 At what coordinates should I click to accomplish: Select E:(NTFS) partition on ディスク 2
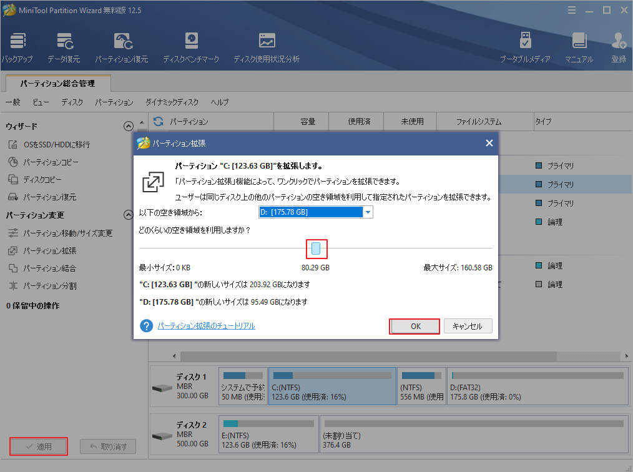[268, 435]
